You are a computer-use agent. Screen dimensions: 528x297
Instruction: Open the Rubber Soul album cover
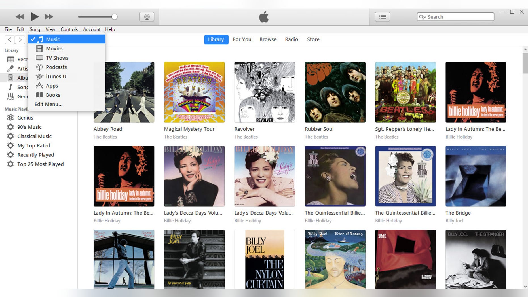click(335, 92)
